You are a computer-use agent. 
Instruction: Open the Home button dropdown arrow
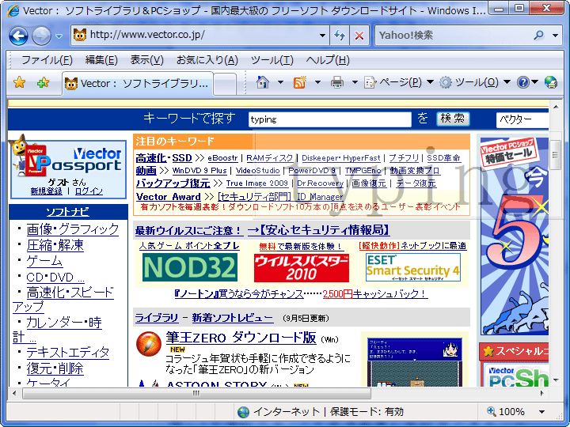pos(280,82)
